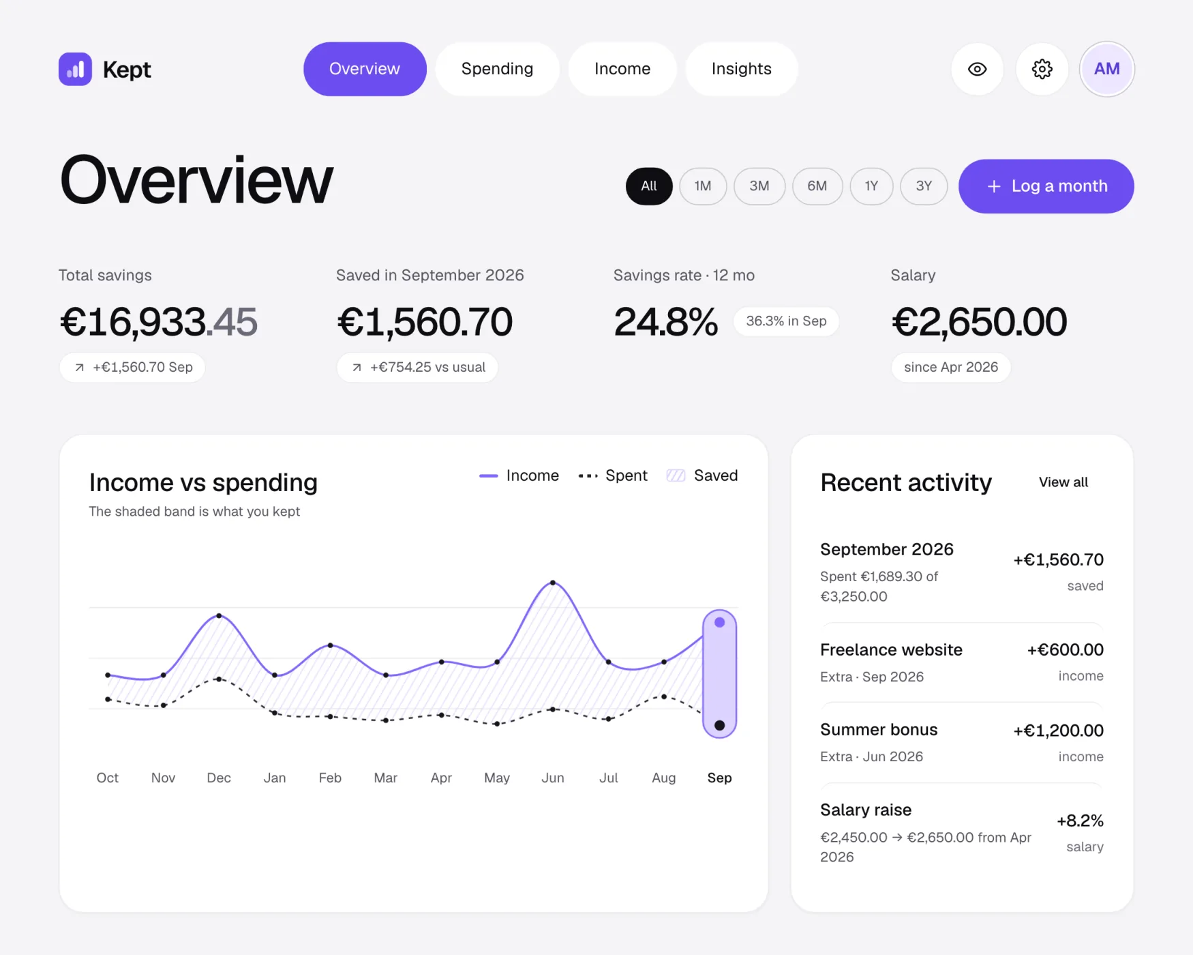Click the arrow icon beside +€1,560.70 Sep
Viewport: 1193px width, 955px height.
coord(80,368)
